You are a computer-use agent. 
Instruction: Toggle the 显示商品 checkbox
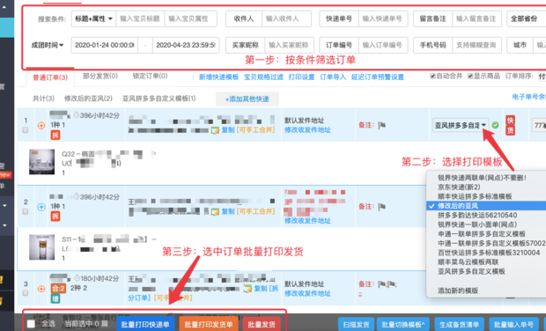pyautogui.click(x=470, y=77)
